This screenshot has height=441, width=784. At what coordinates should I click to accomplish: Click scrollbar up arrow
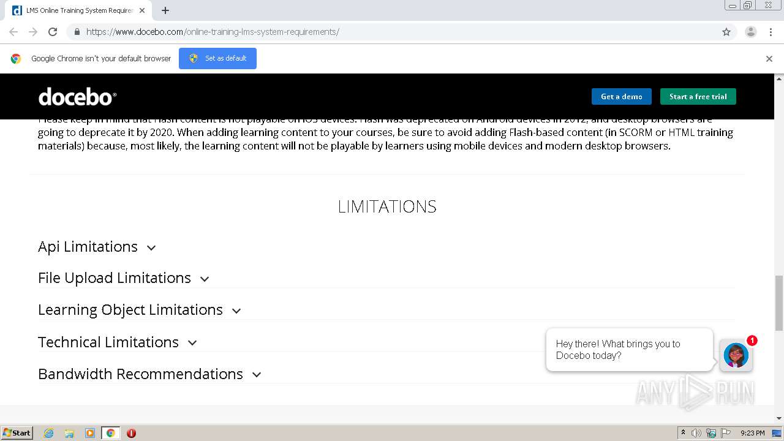[779, 78]
